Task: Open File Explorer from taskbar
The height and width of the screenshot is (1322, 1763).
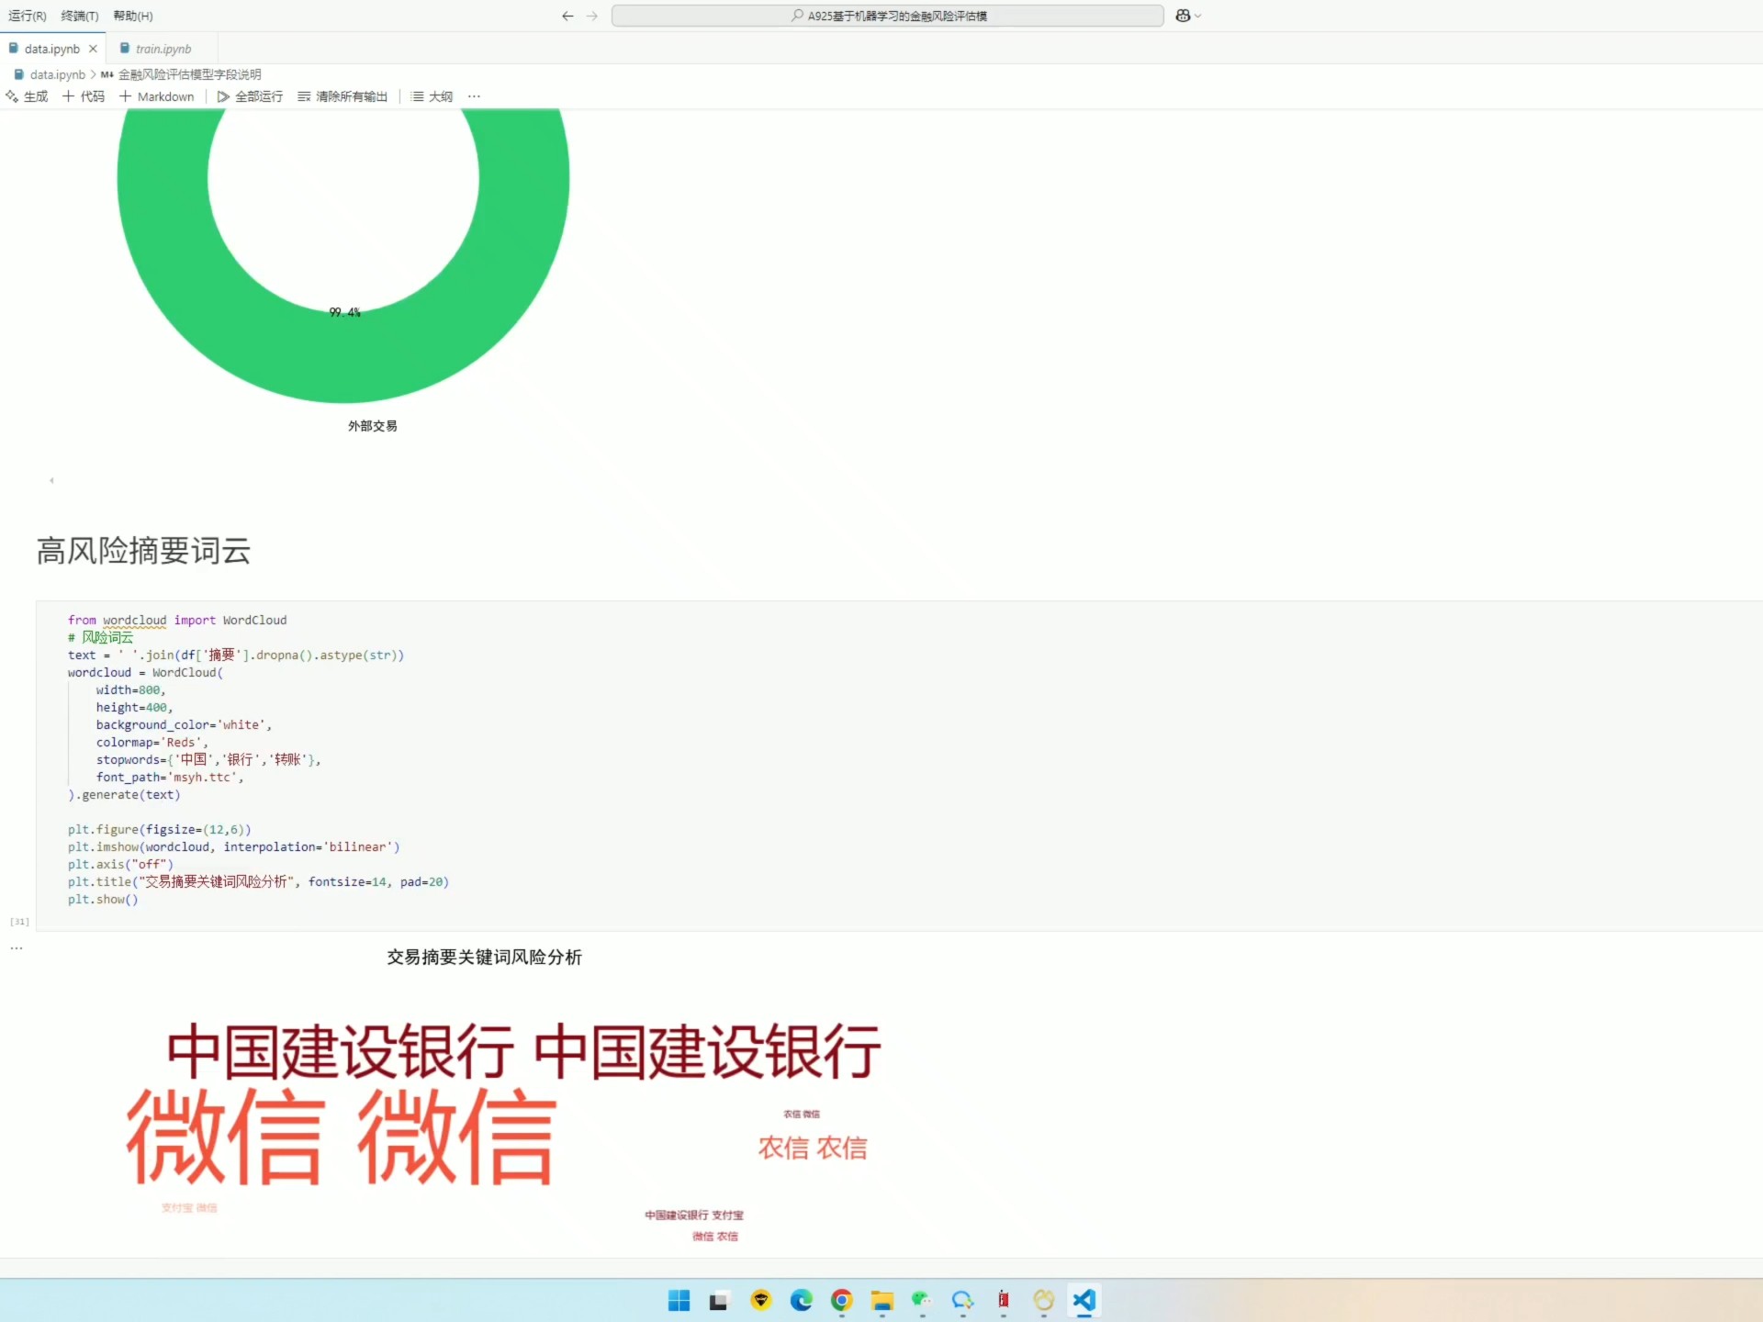Action: coord(882,1301)
